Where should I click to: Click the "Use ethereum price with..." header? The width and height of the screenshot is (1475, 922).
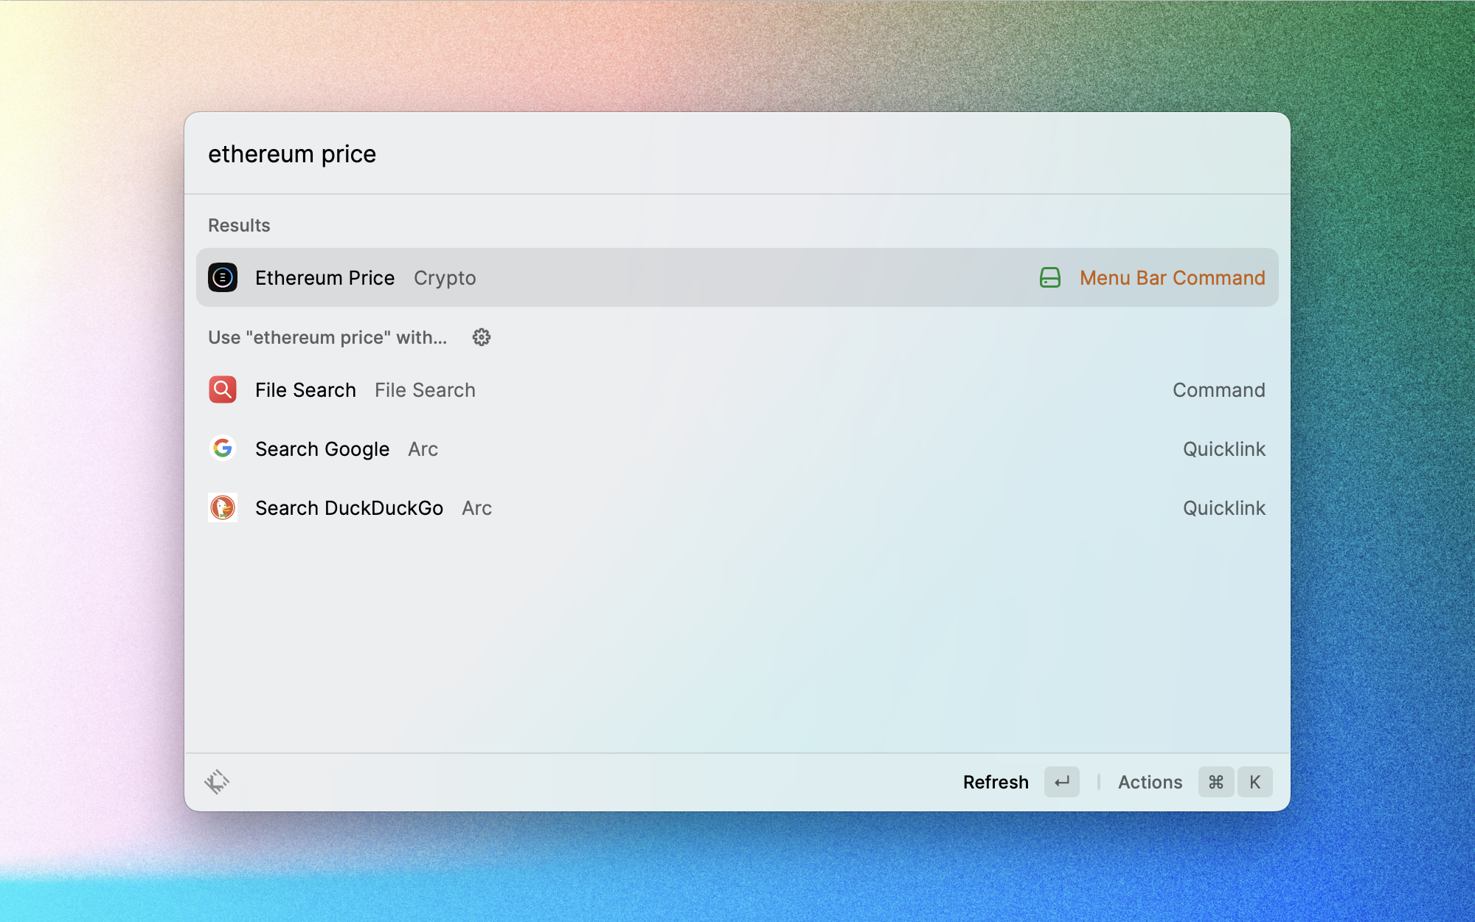[327, 338]
